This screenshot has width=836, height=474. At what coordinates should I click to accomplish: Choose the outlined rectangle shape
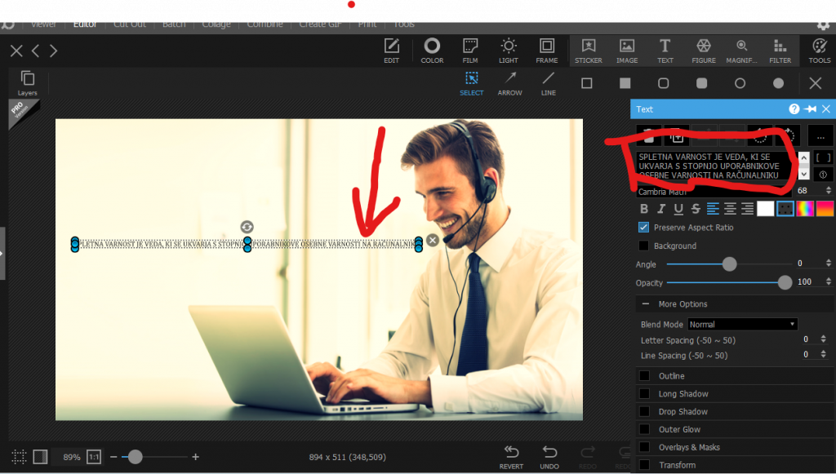(586, 83)
